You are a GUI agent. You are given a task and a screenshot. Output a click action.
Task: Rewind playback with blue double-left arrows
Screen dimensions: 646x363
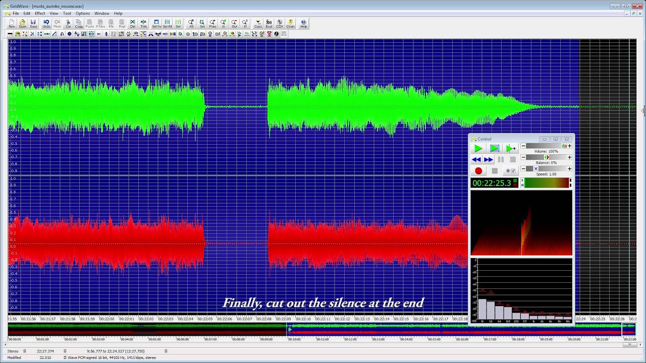tap(476, 160)
